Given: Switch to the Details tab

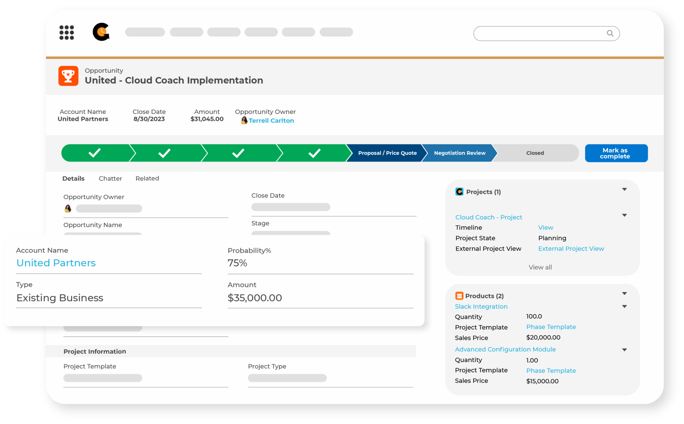Looking at the screenshot, I should [x=73, y=179].
